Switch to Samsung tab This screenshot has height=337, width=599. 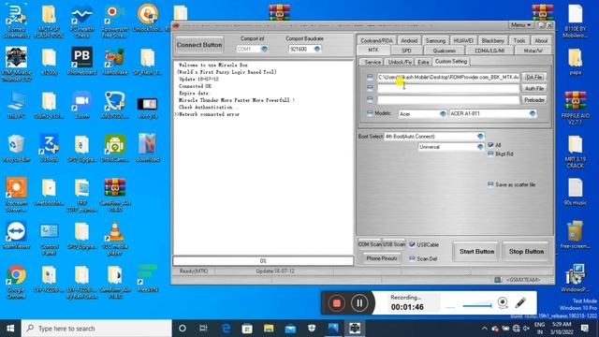(435, 40)
